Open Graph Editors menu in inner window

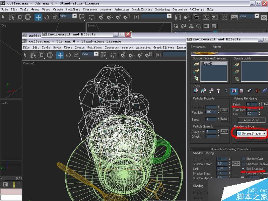coord(163,48)
